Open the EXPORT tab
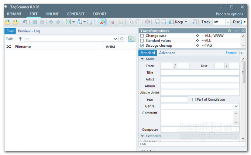Screen dimensions: 251x155 point(99,14)
